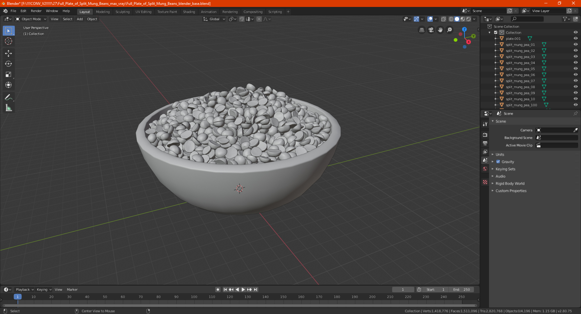The image size is (581, 314).
Task: Toggle viewport overlays button
Action: [x=430, y=19]
